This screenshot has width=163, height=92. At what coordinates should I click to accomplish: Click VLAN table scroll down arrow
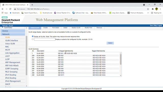click(121, 76)
